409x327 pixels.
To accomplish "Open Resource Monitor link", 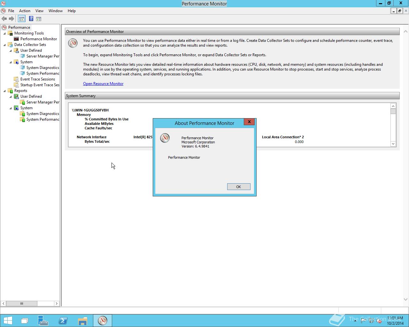I will click(103, 84).
